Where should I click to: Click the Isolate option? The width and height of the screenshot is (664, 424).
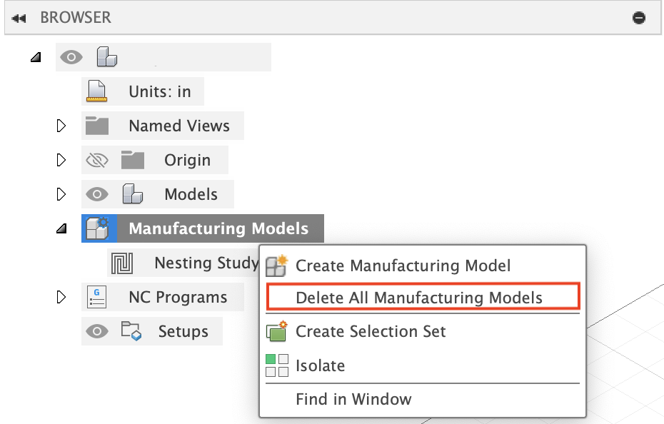pyautogui.click(x=321, y=365)
